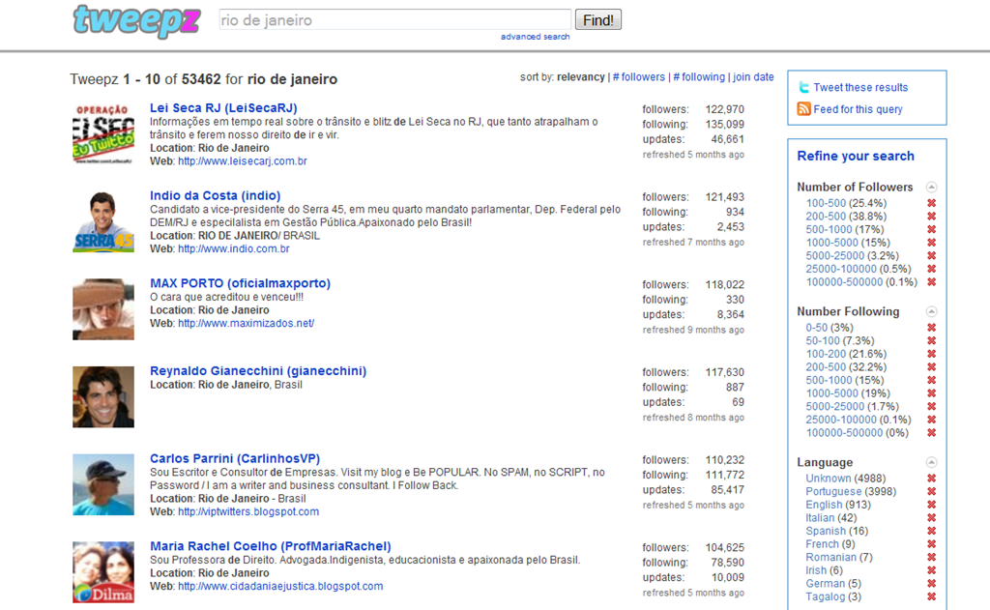Collapse the Number of Followers section
This screenshot has width=990, height=610.
pyautogui.click(x=931, y=187)
